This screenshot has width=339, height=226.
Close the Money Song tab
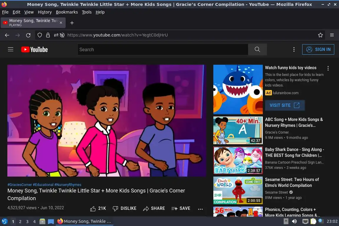(x=61, y=23)
